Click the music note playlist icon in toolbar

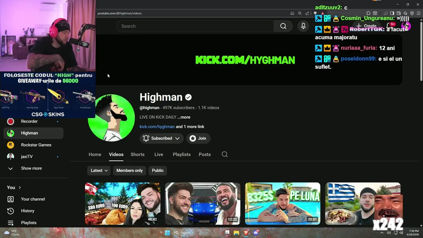(386, 13)
